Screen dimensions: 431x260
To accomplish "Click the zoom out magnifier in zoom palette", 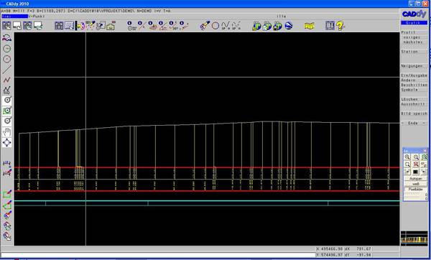I will 416,157.
